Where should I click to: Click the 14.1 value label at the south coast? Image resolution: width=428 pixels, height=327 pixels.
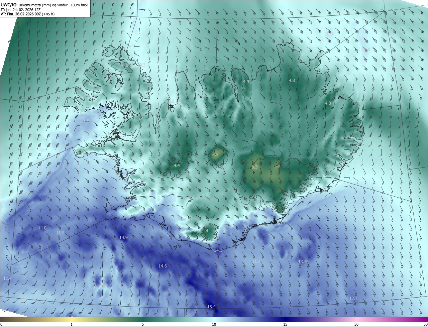tap(218, 250)
